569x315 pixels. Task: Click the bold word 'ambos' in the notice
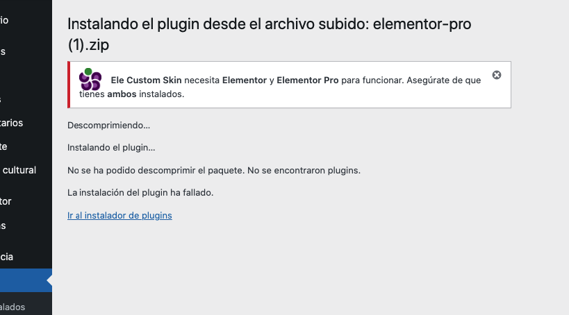pos(122,94)
